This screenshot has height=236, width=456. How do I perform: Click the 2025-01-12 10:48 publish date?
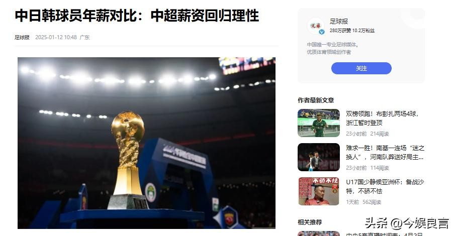pos(56,38)
